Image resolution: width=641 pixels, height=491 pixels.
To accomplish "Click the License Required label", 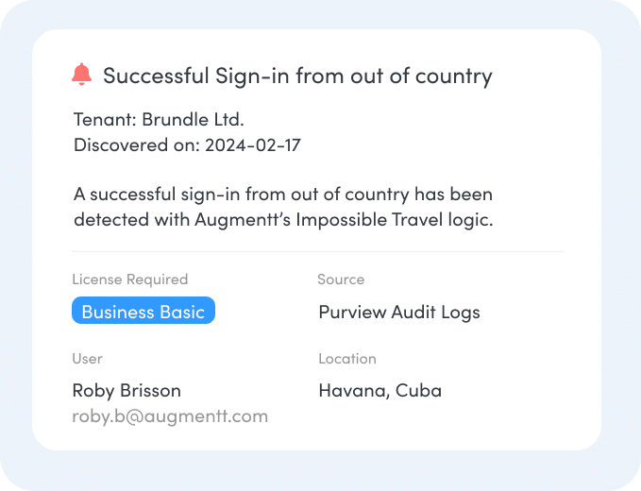I will (130, 279).
